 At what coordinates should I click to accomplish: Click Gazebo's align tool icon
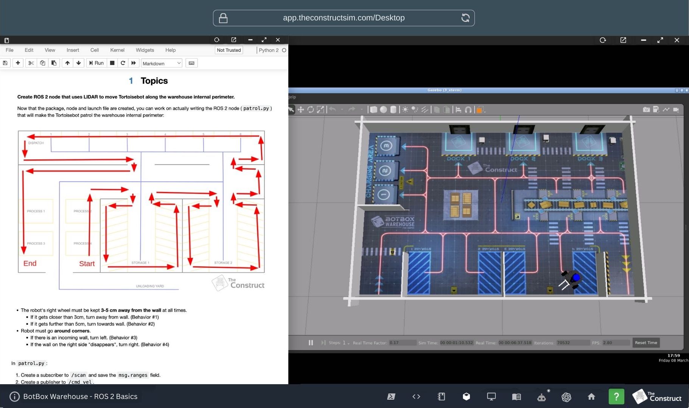pos(459,110)
